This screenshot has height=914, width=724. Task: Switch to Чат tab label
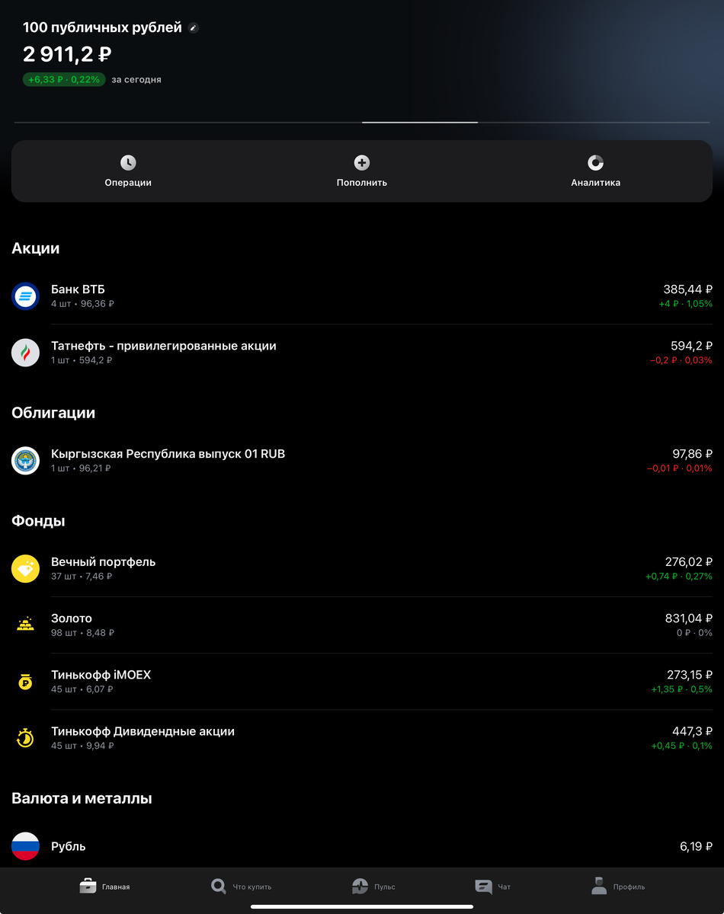click(504, 887)
